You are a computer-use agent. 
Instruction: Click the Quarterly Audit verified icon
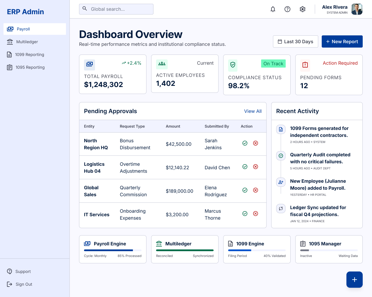pyautogui.click(x=281, y=156)
